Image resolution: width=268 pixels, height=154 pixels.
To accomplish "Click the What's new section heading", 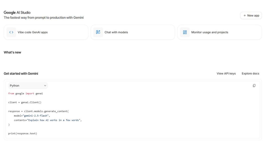I will point(12,52).
